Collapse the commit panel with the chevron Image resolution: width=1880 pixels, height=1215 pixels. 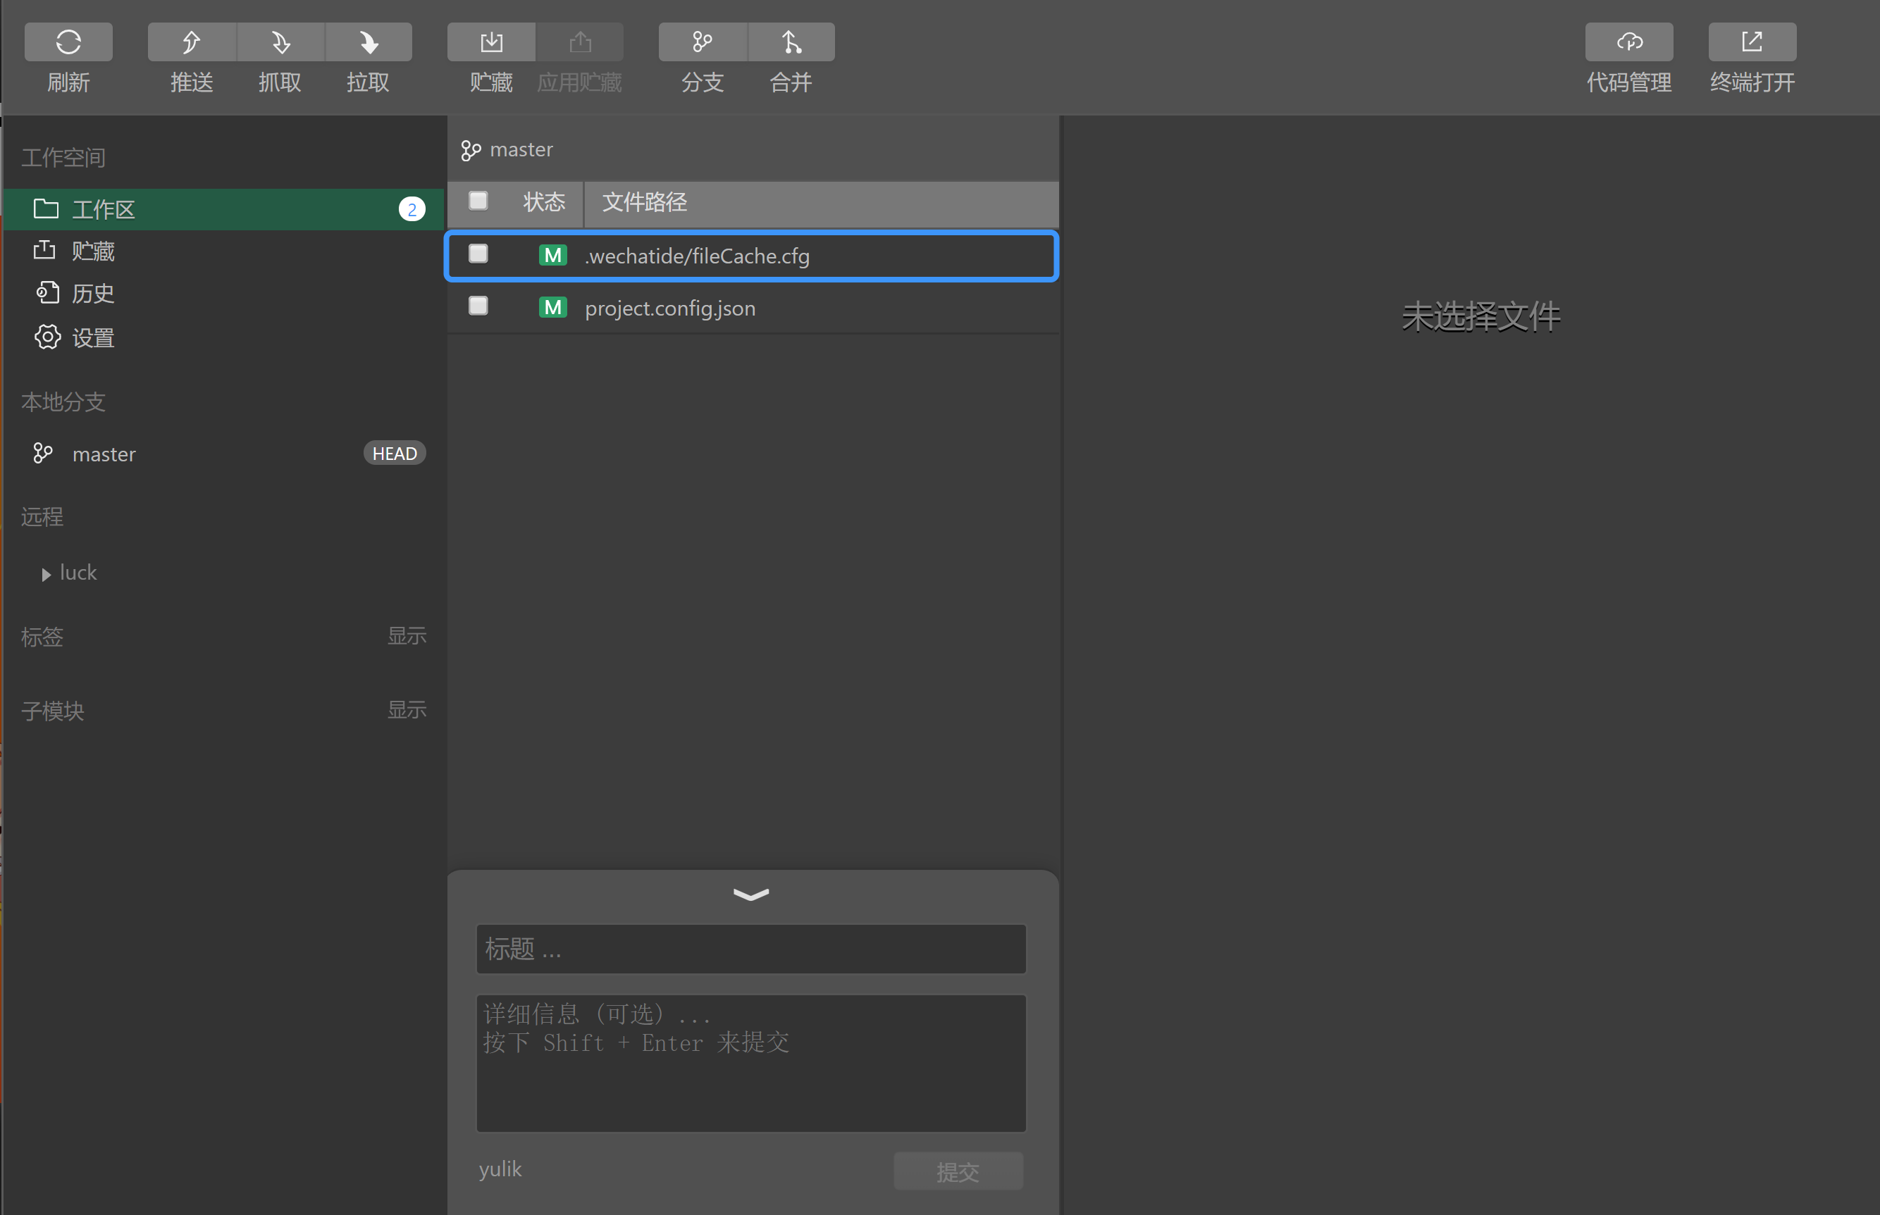point(750,894)
